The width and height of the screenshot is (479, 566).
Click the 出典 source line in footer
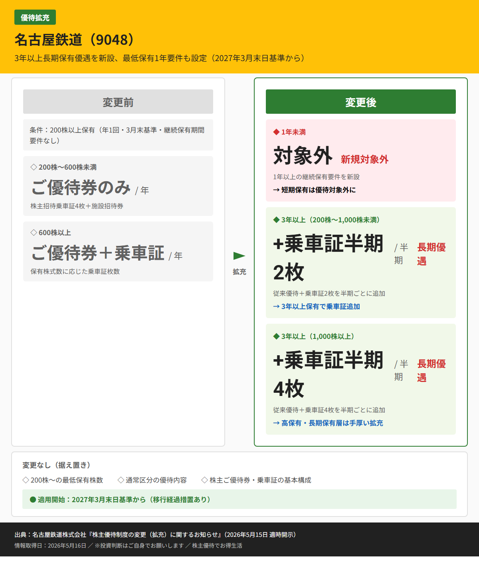pyautogui.click(x=155, y=535)
